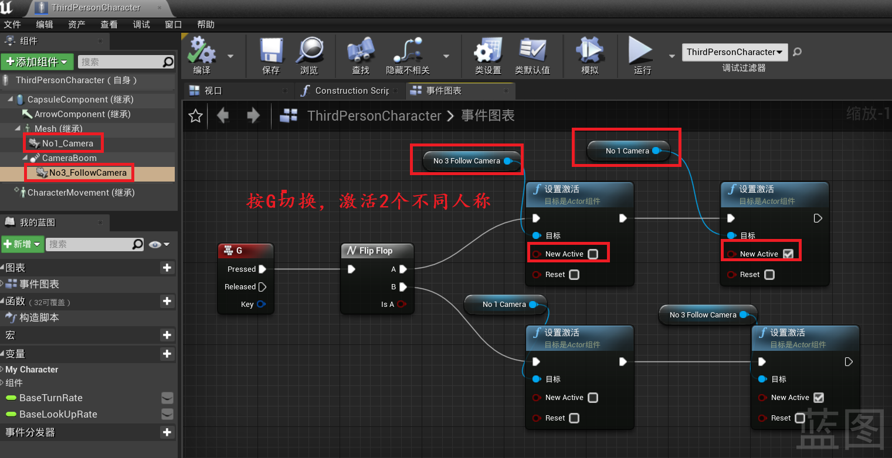Click the Simulation (模拟) toolbar icon
Image resolution: width=892 pixels, height=458 pixels.
[589, 51]
